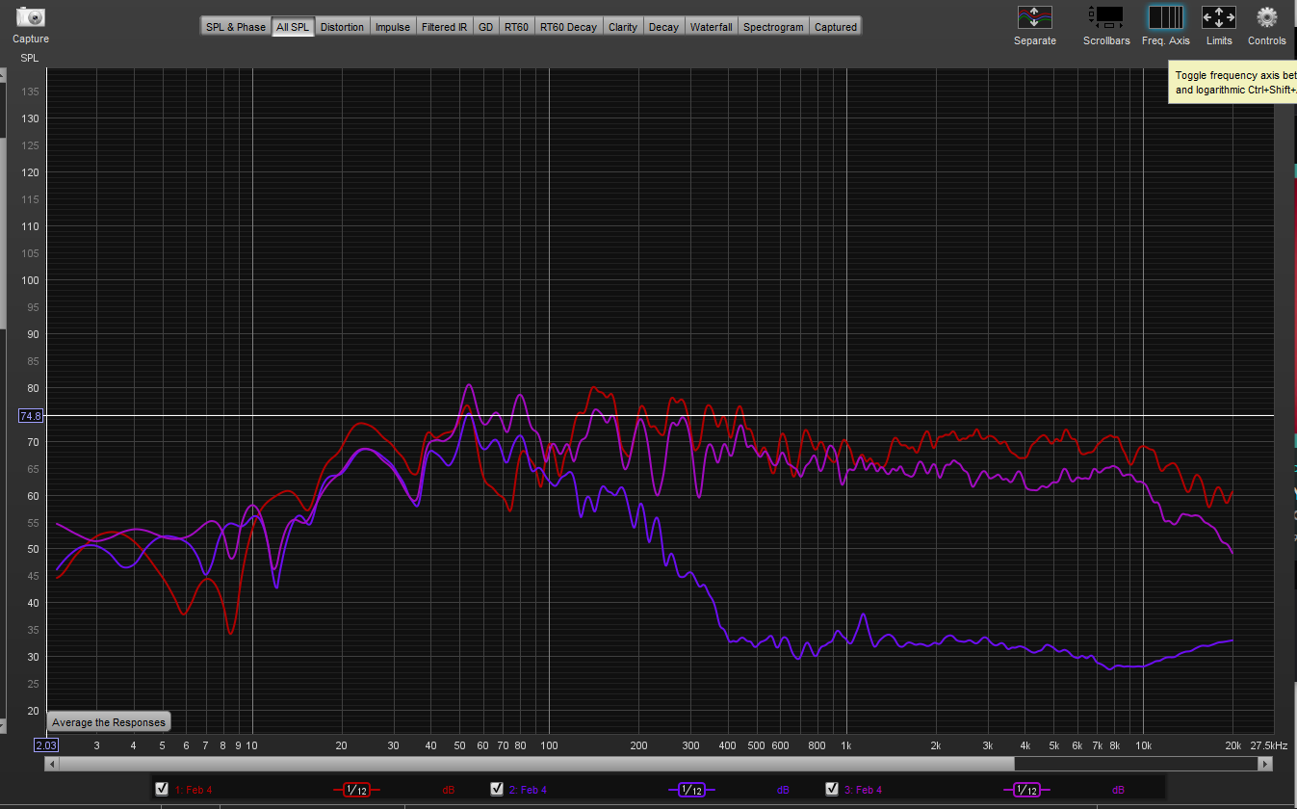The width and height of the screenshot is (1297, 809).
Task: Open the Captured tab
Action: point(836,27)
